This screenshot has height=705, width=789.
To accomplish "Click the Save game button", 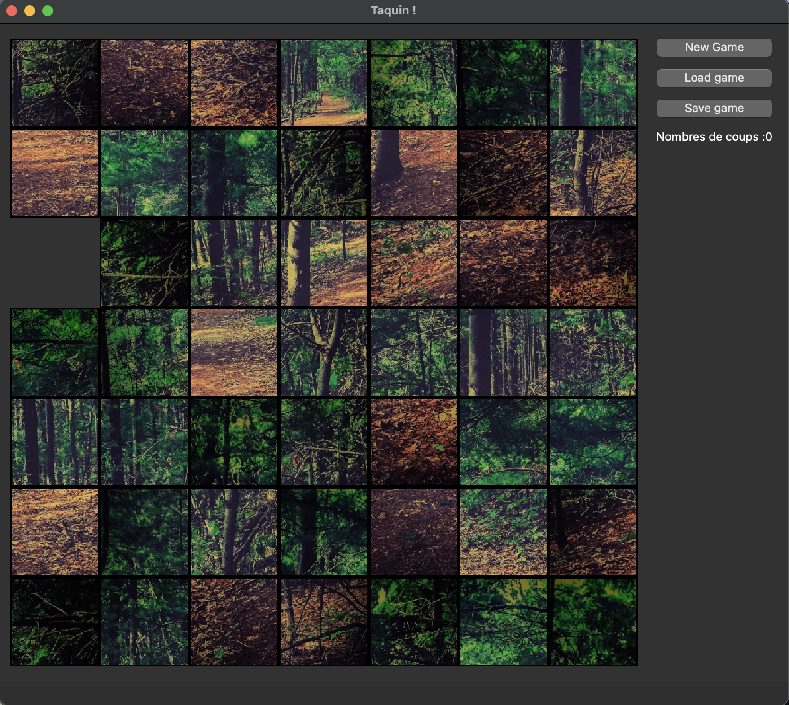I will pyautogui.click(x=714, y=109).
